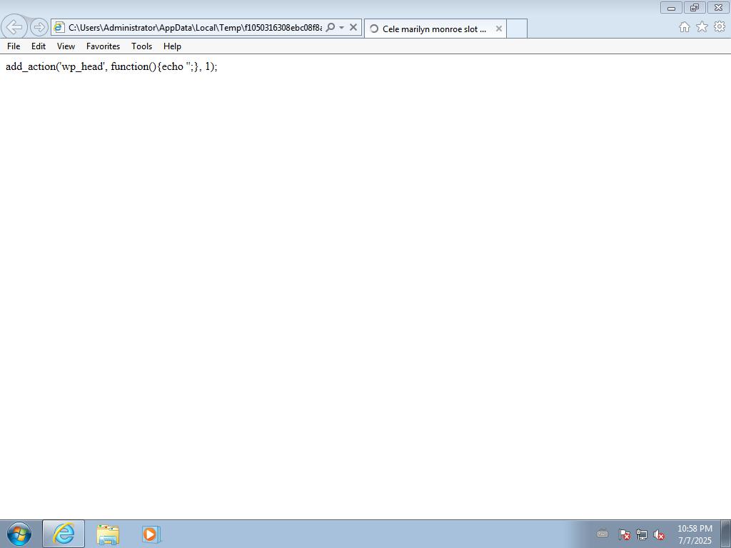Image resolution: width=731 pixels, height=548 pixels.
Task: Click the on-screen keyboard tray icon
Action: click(x=603, y=534)
